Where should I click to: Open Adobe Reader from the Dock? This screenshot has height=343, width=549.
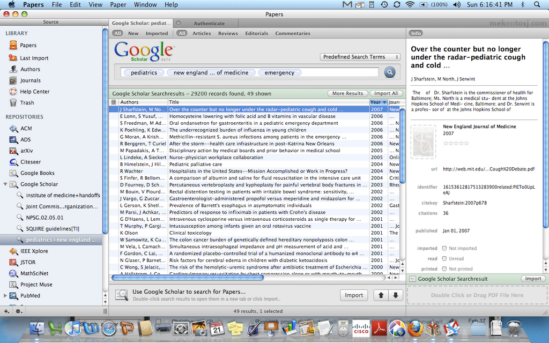pyautogui.click(x=379, y=329)
